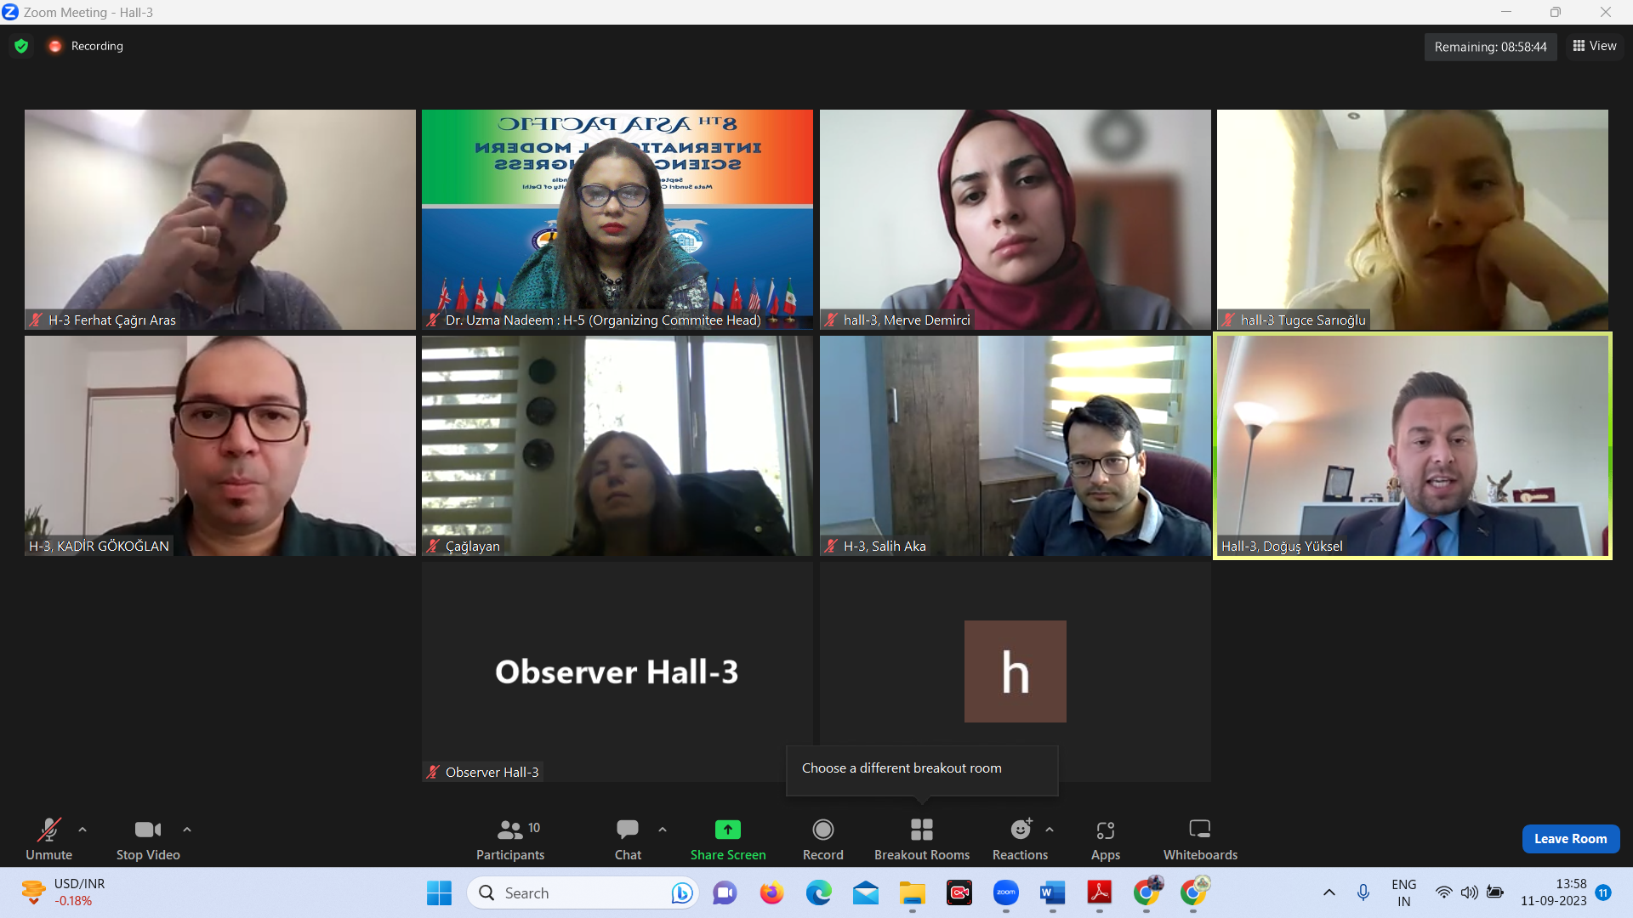The height and width of the screenshot is (918, 1633).
Task: Click the green encryption shield icon
Action: [21, 46]
